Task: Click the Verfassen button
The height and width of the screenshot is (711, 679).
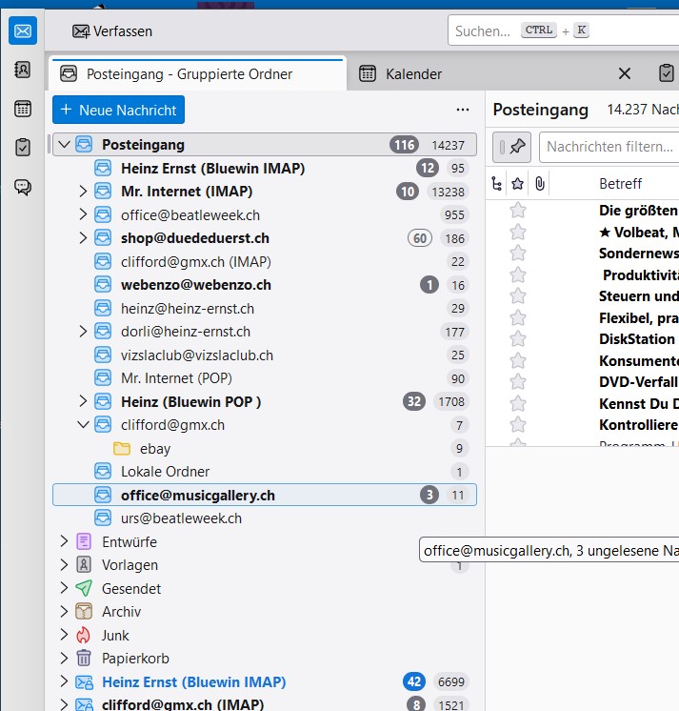Action: point(112,31)
